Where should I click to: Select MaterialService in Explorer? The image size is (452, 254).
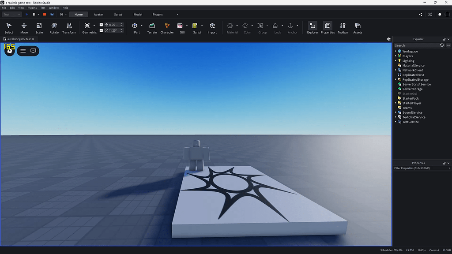(x=413, y=65)
